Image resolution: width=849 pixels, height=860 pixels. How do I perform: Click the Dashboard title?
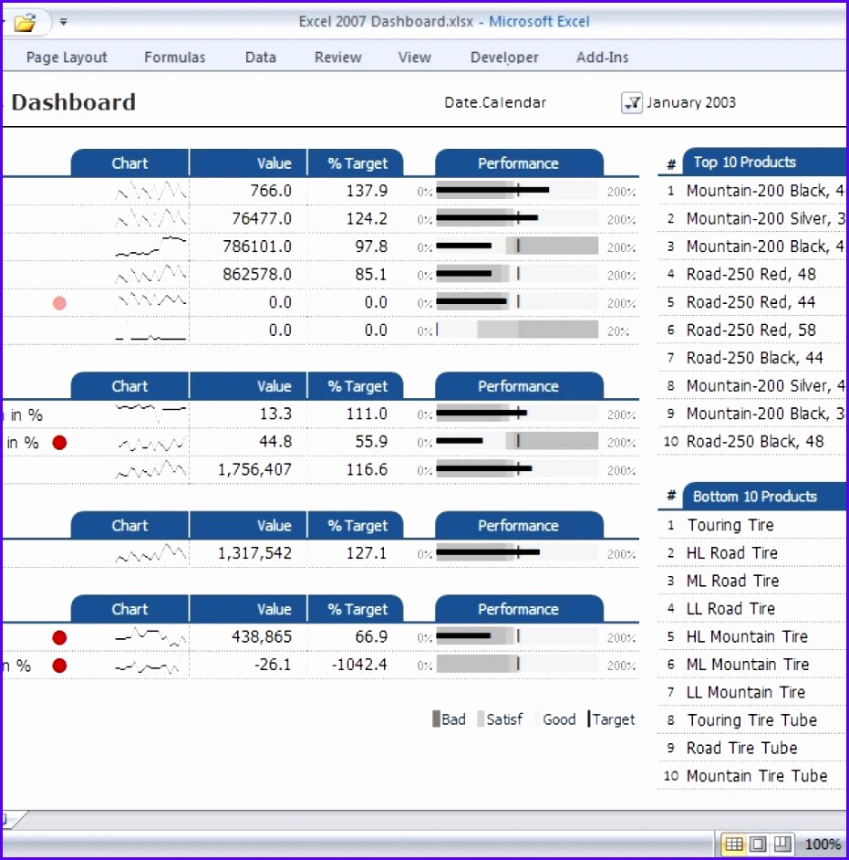tap(73, 102)
